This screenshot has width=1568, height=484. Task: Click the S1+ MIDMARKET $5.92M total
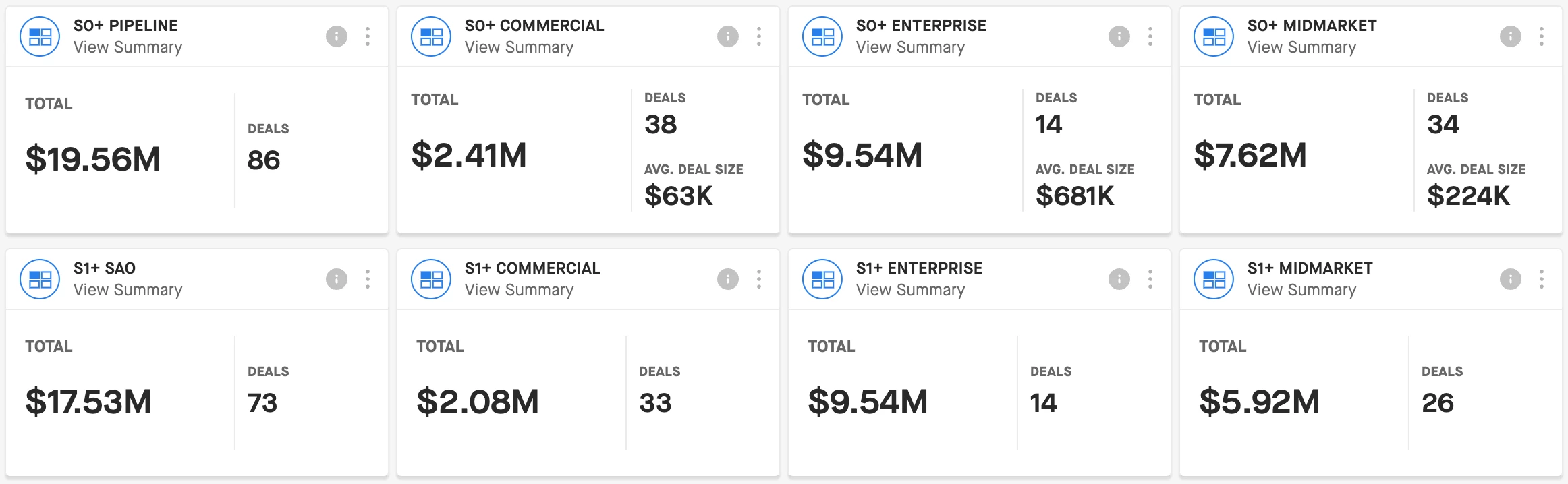pyautogui.click(x=1259, y=402)
